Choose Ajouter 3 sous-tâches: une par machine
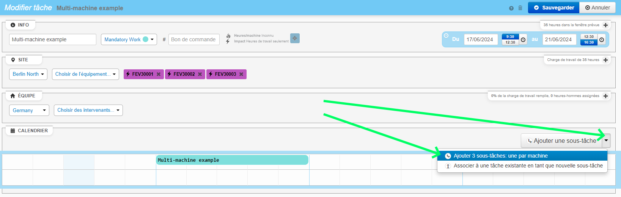 click(x=500, y=156)
